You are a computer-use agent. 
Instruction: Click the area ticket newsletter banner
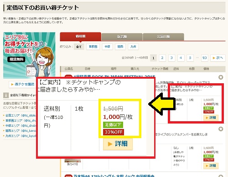[x=29, y=55]
